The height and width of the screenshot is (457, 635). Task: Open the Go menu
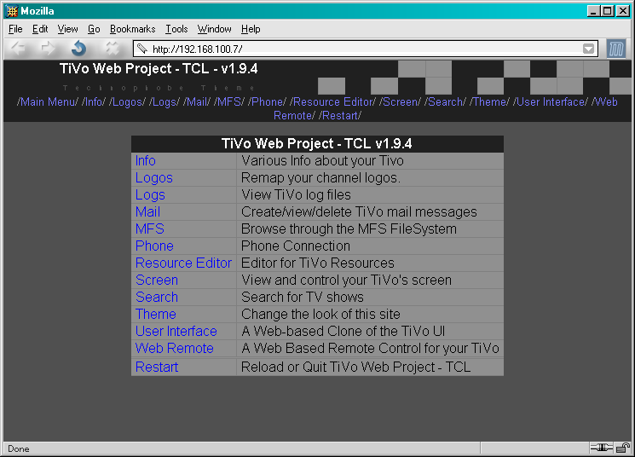click(94, 29)
